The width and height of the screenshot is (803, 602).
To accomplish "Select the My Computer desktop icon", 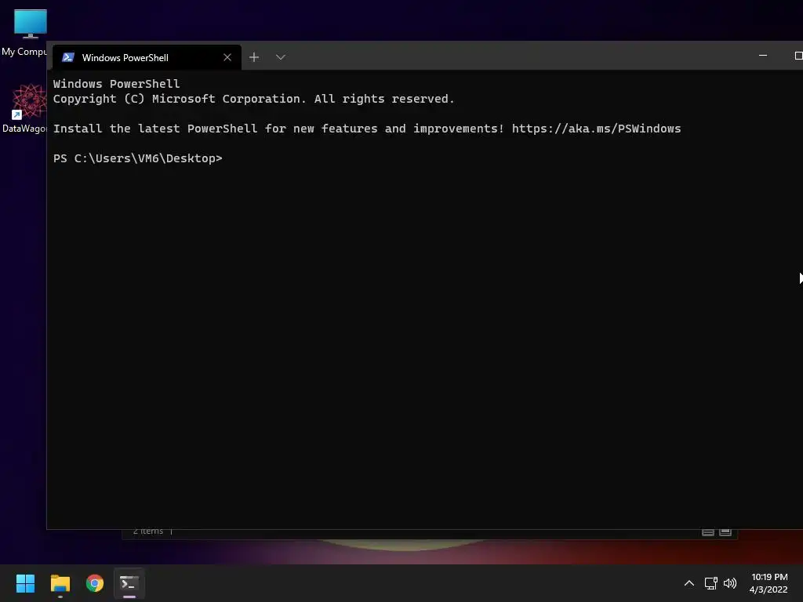I will [24, 33].
